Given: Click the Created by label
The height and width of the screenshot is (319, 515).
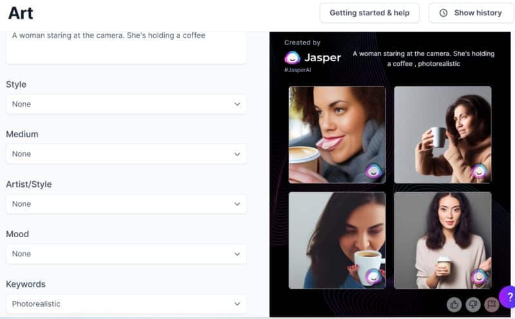Looking at the screenshot, I should pyautogui.click(x=302, y=43).
